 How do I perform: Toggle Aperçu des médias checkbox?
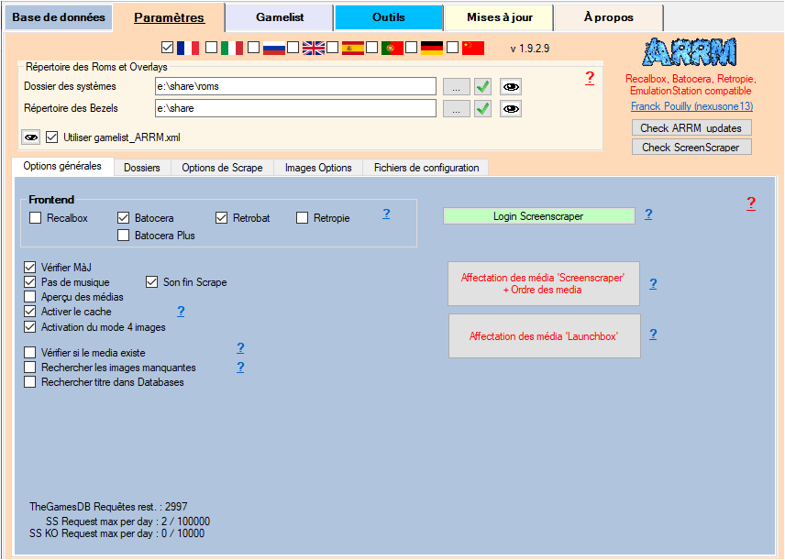click(30, 297)
